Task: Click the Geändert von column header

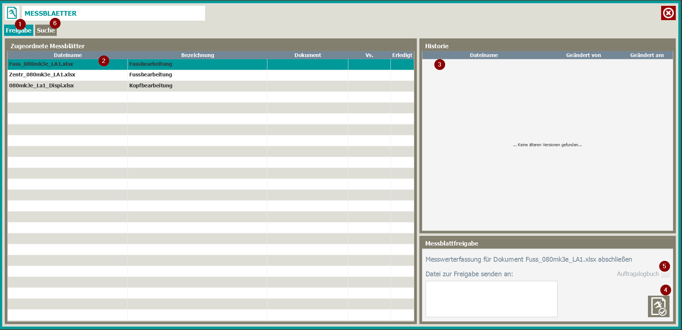Action: pos(583,55)
